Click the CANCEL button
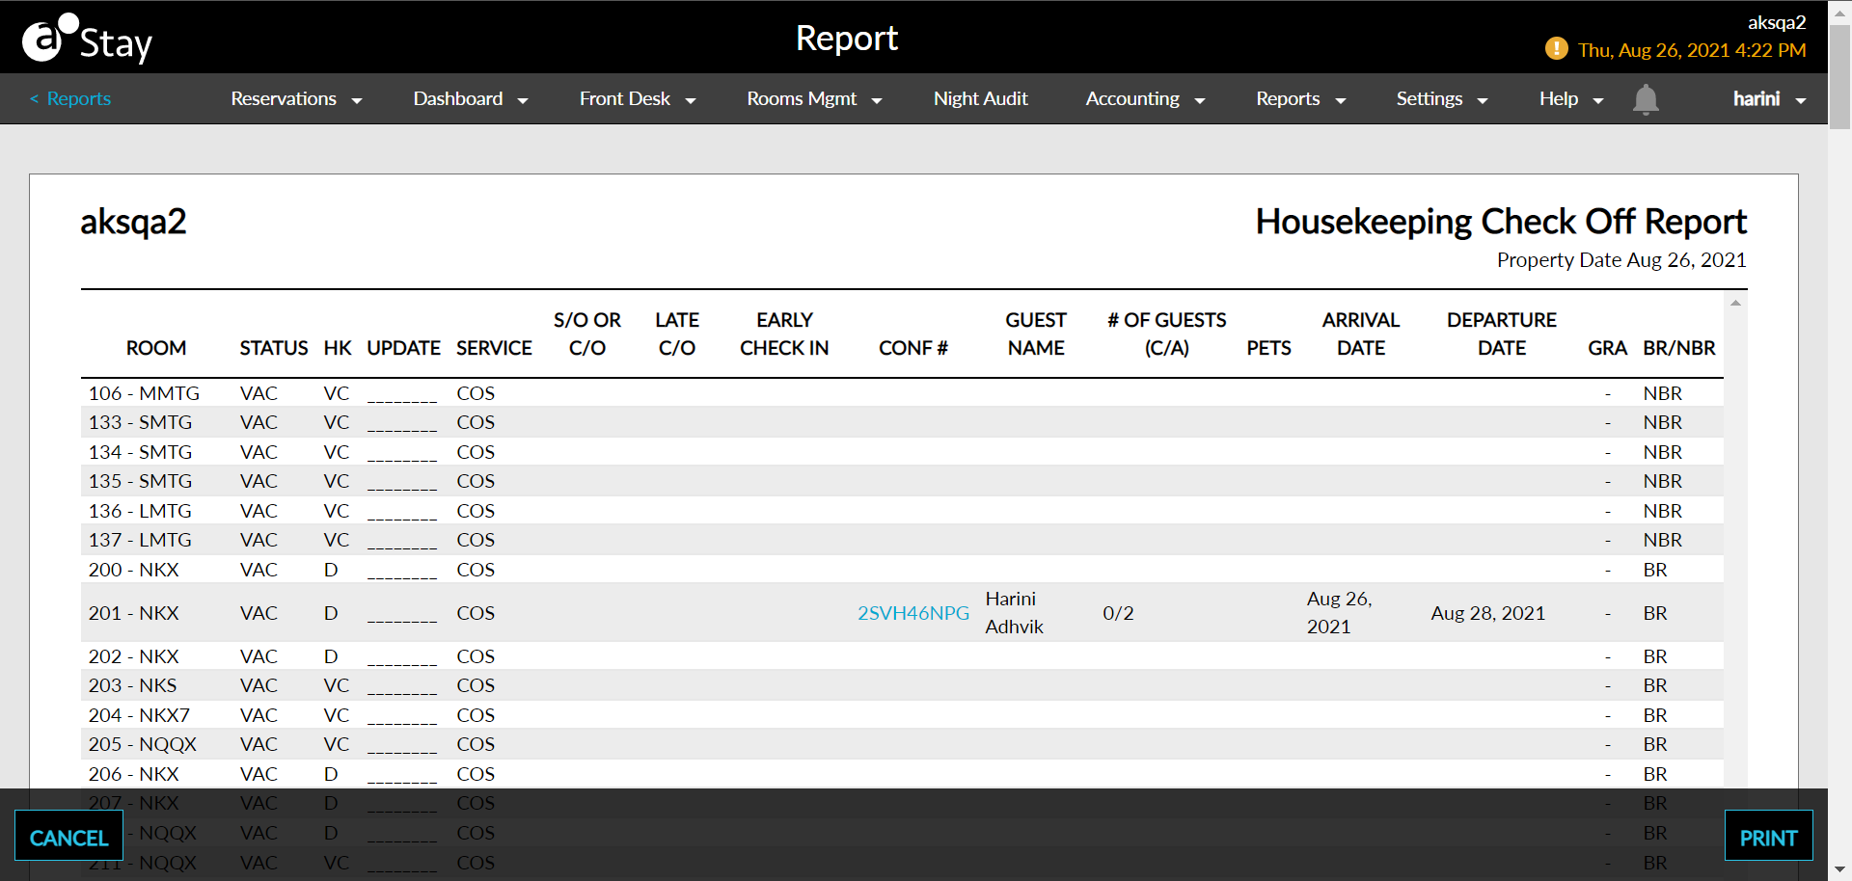The image size is (1852, 881). [68, 837]
